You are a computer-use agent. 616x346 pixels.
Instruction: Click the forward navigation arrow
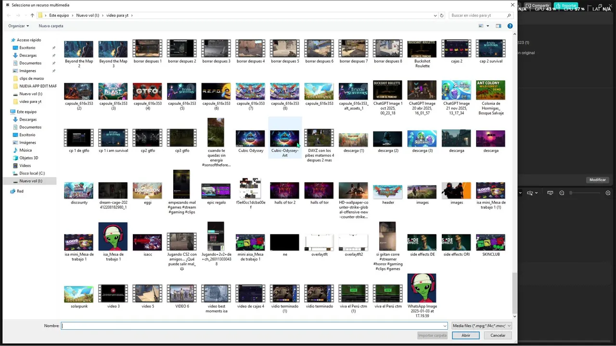[18, 15]
